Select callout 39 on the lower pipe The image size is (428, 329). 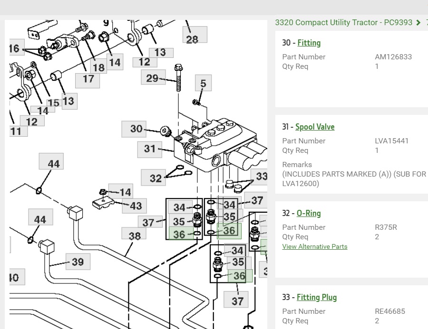point(78,261)
